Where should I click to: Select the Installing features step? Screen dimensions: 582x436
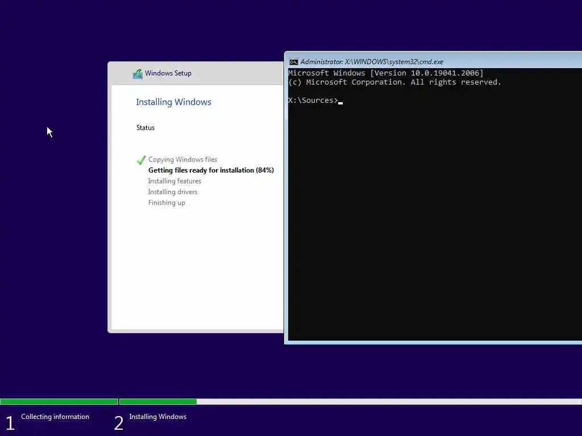[x=174, y=181]
